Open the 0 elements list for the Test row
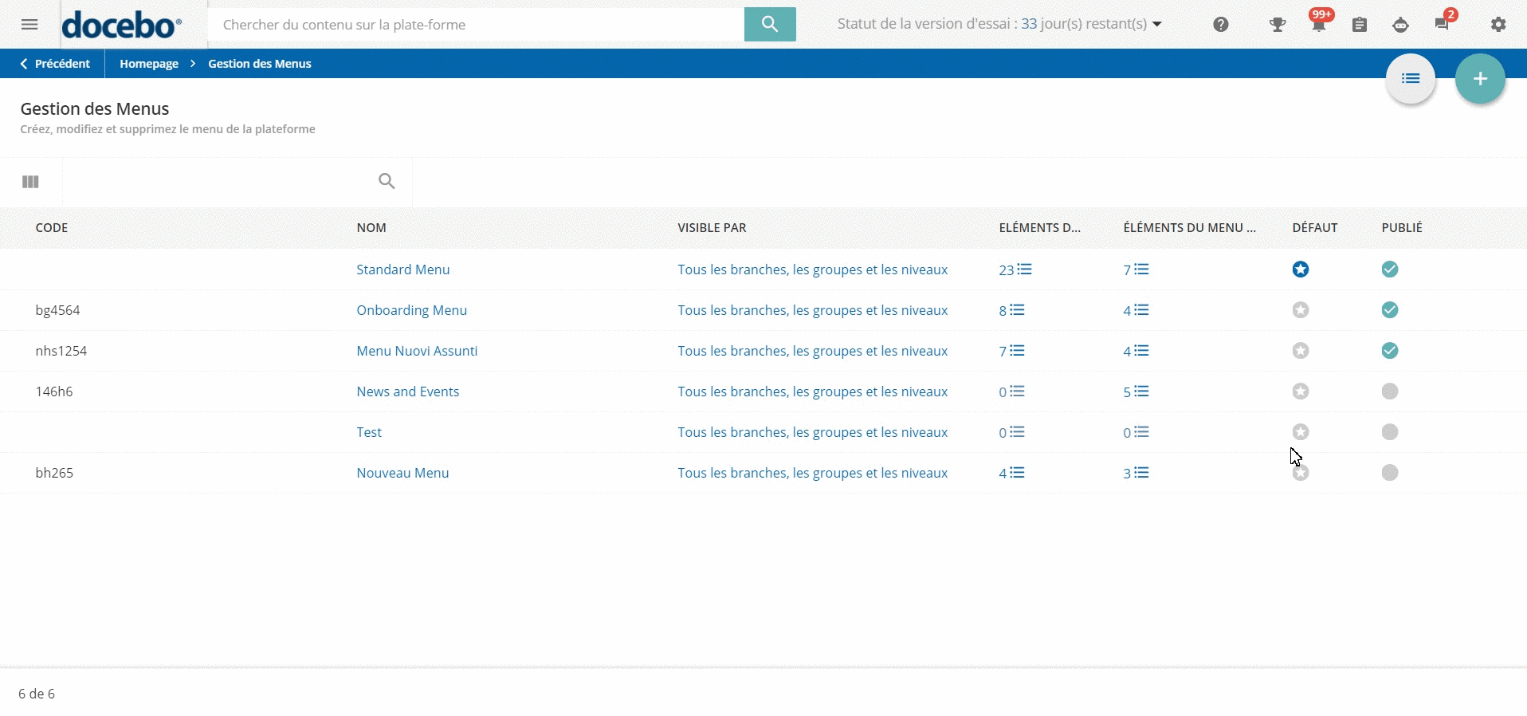This screenshot has width=1527, height=716. point(1011,432)
